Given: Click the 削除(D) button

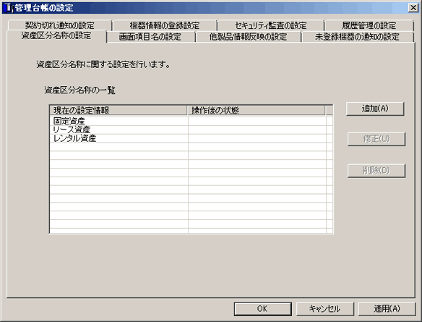Looking at the screenshot, I should pyautogui.click(x=376, y=171).
